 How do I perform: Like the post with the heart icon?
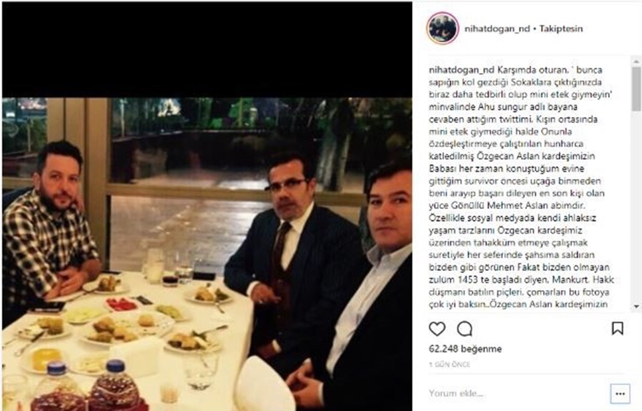[x=437, y=328]
